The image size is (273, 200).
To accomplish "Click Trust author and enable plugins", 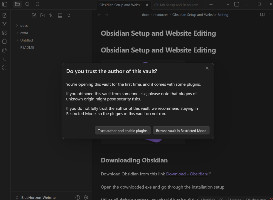I will (x=123, y=130).
